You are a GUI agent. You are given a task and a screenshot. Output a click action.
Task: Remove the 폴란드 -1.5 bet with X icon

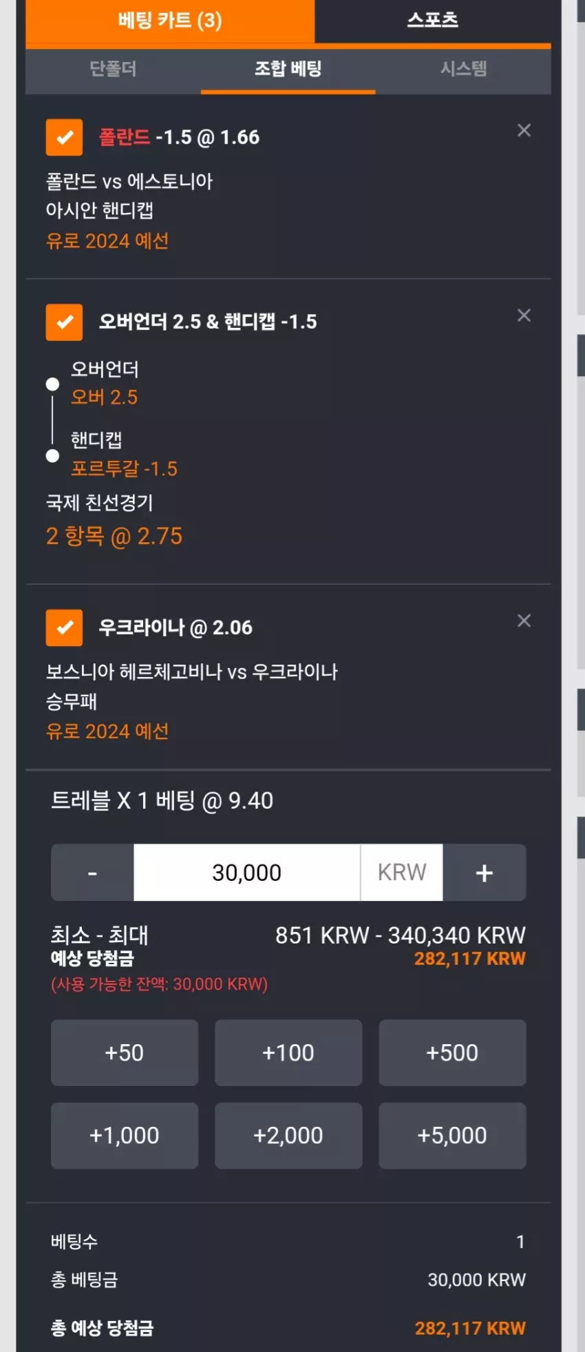click(524, 130)
